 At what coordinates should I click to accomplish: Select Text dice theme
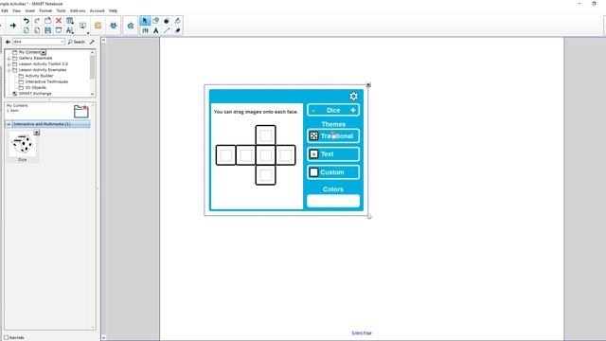[333, 153]
